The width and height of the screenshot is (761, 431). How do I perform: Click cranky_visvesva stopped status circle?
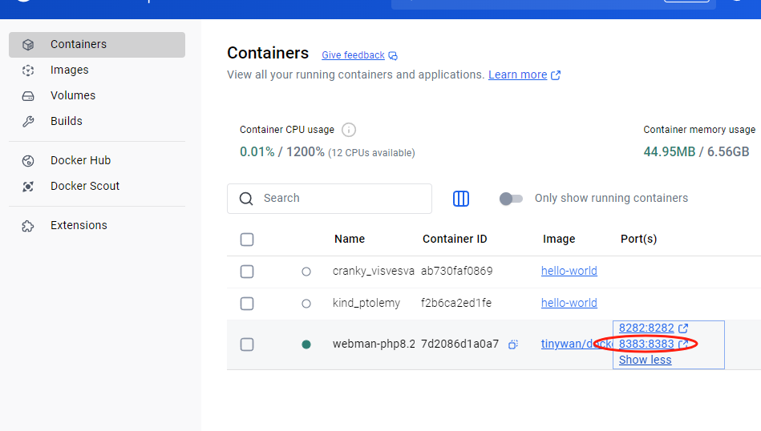tap(306, 272)
